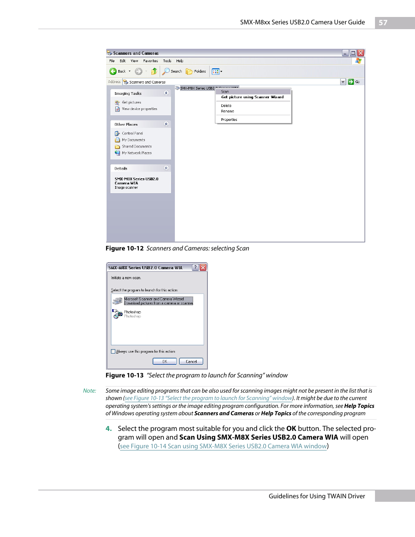Open the Edit menu
The height and width of the screenshot is (537, 415).
123,61
